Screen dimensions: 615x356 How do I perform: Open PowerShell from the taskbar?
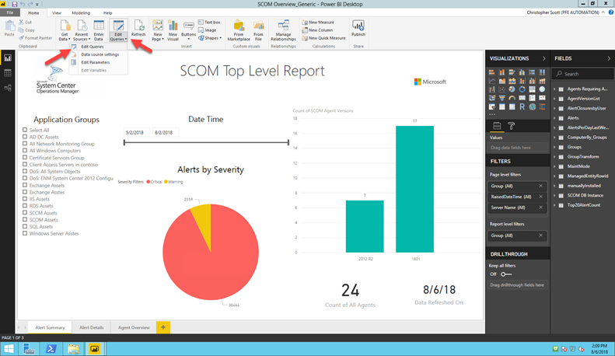[51, 348]
